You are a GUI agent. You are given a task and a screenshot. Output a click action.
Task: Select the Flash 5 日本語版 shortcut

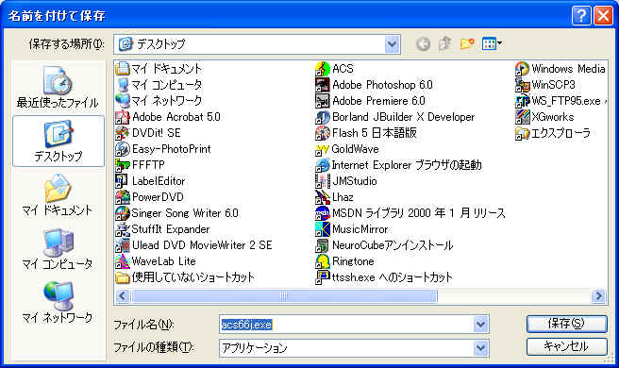[x=366, y=133]
